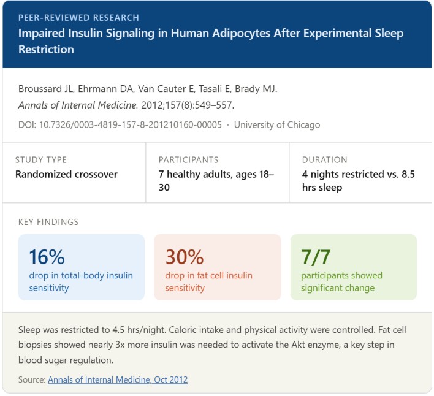This screenshot has height=396, width=434.
Task: Open the Annals of Internal Medicine source link
Action: (x=118, y=379)
